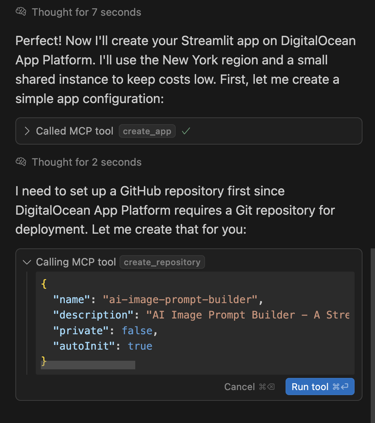Image resolution: width=375 pixels, height=423 pixels.
Task: Click the brain icon beside Thought for 2 seconds
Action: 21,162
